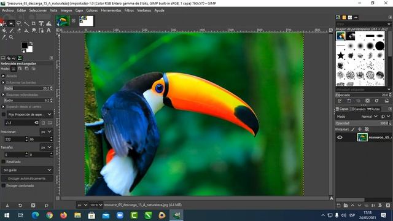Swap foreground and background colors
The height and width of the screenshot is (221, 393).
click(x=31, y=44)
